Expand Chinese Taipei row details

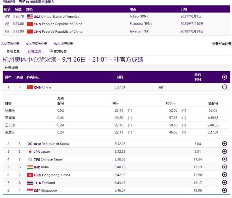tap(225, 159)
